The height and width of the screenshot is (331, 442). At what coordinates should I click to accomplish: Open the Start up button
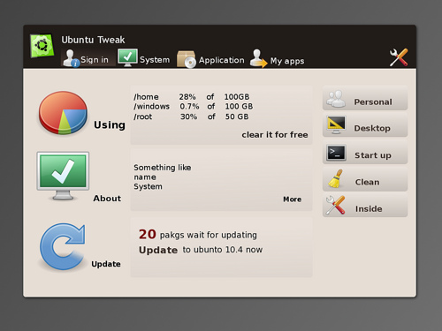pyautogui.click(x=365, y=152)
